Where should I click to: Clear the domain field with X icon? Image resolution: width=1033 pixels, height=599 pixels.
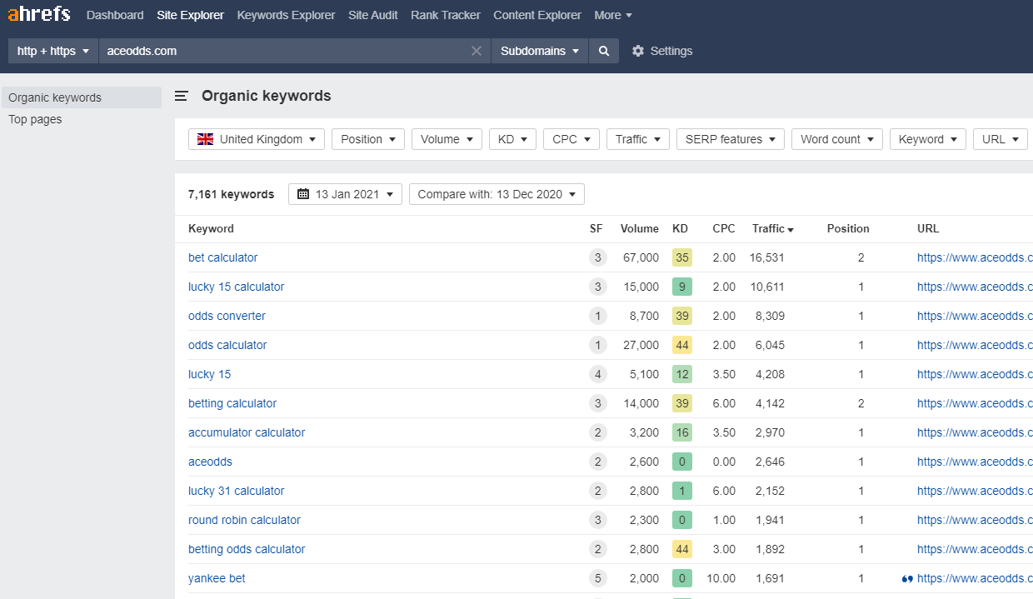[477, 51]
